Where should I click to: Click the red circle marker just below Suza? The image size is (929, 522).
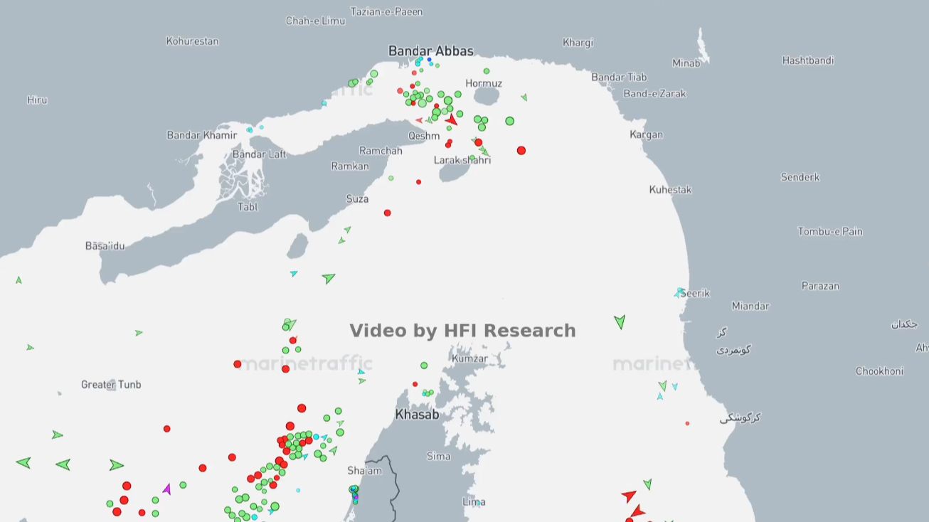coord(387,213)
